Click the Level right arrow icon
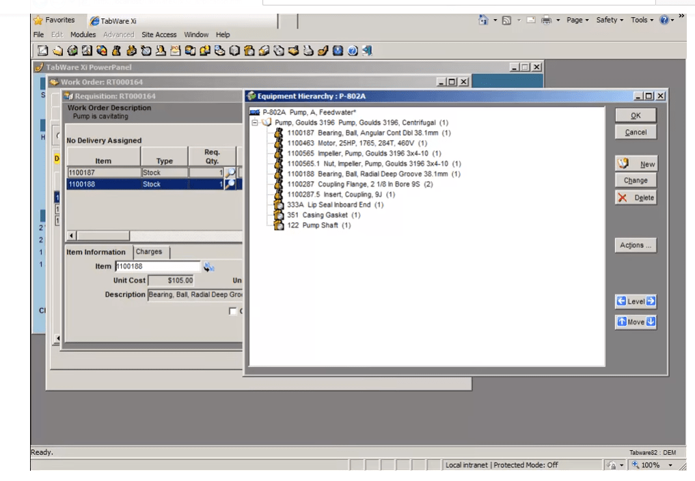Viewport: 695px width, 481px height. click(651, 301)
